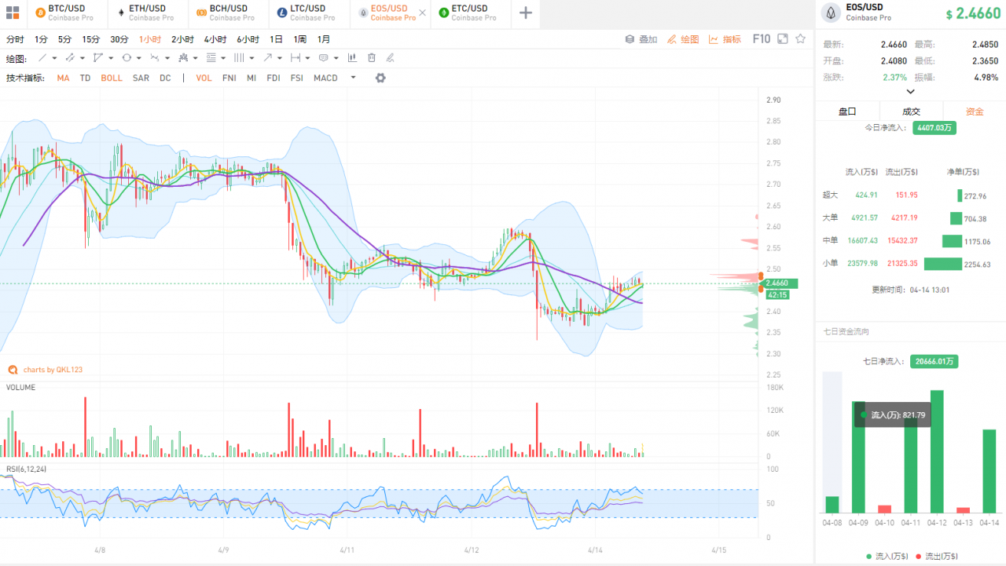
Task: Click 中单 net flow green bar
Action: (952, 241)
